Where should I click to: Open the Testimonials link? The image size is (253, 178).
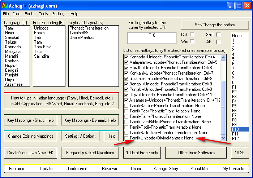78,169
